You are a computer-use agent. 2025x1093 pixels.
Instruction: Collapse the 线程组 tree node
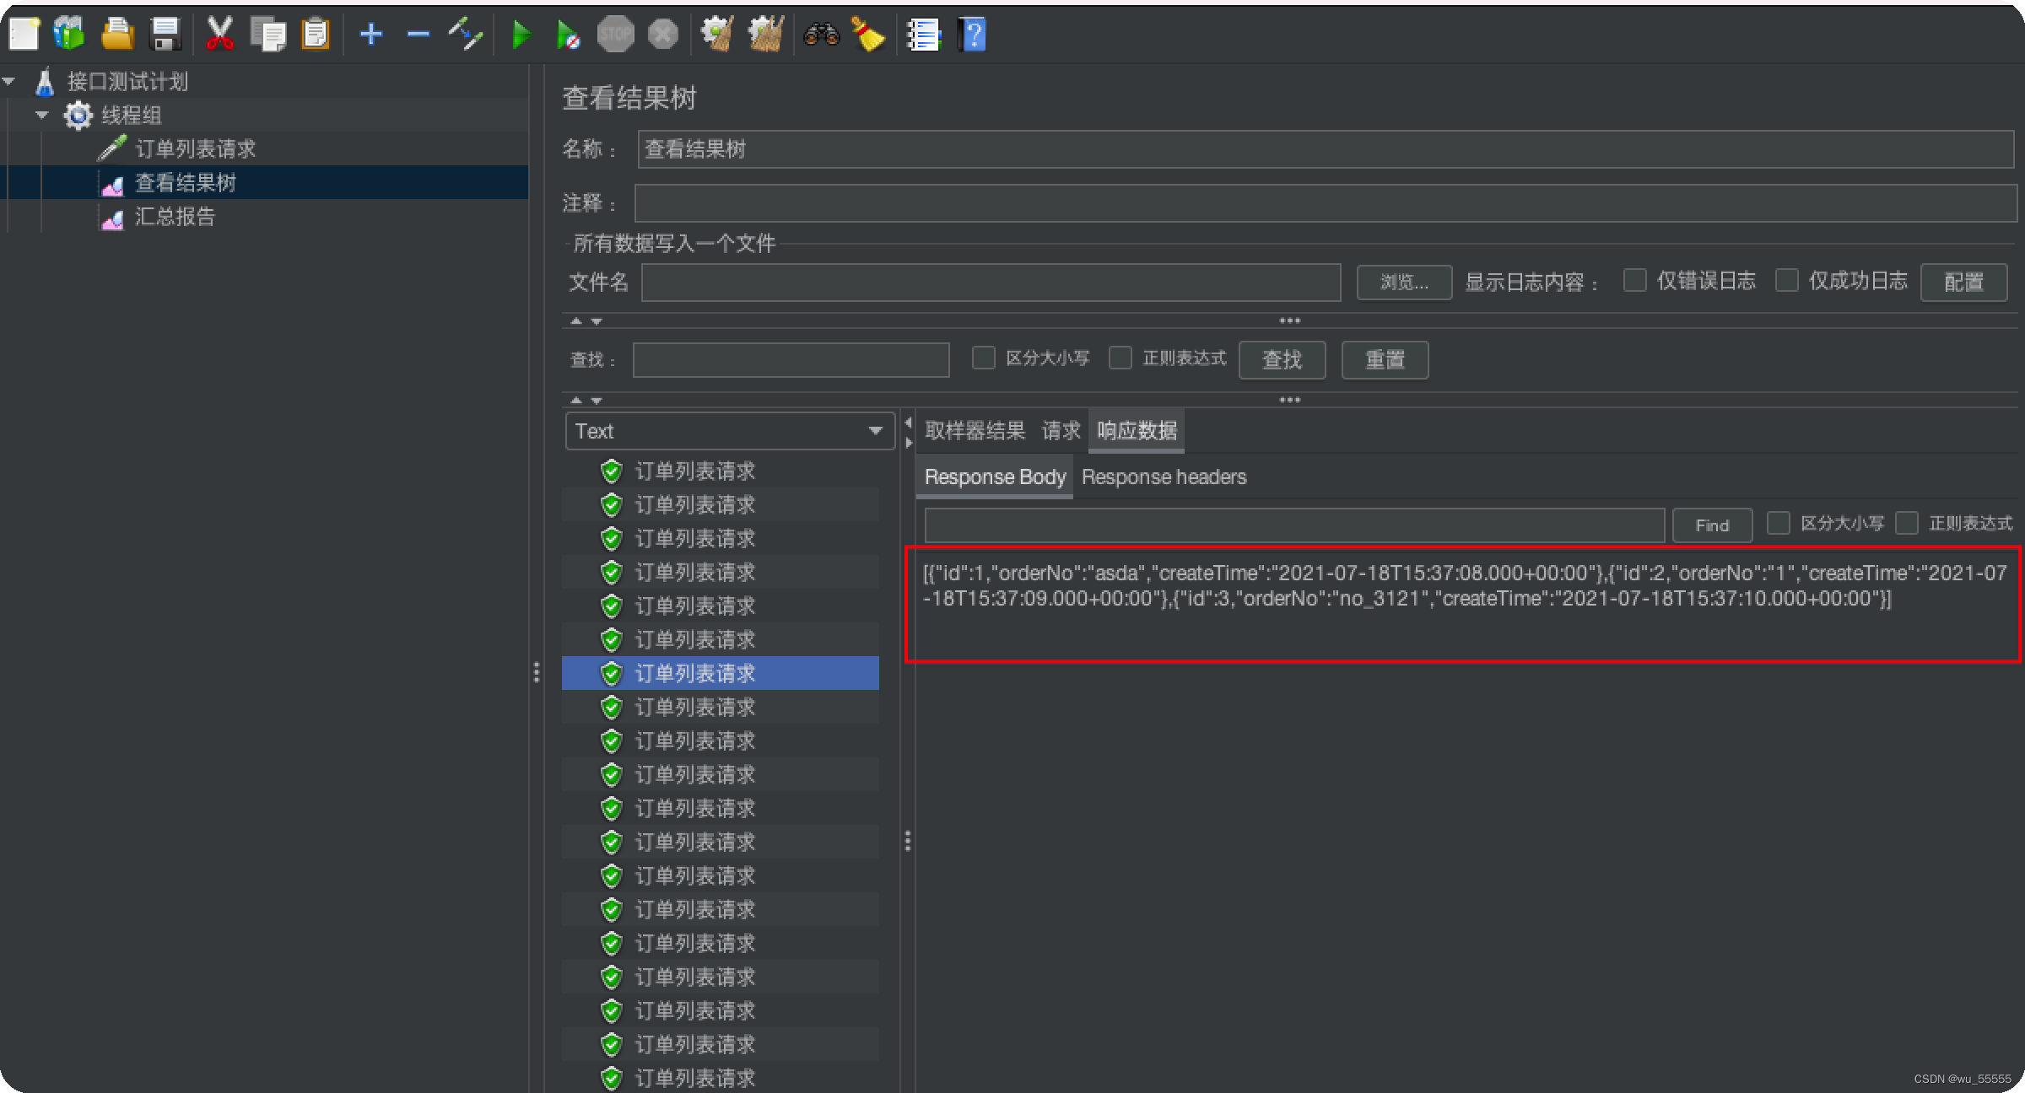pyautogui.click(x=42, y=116)
